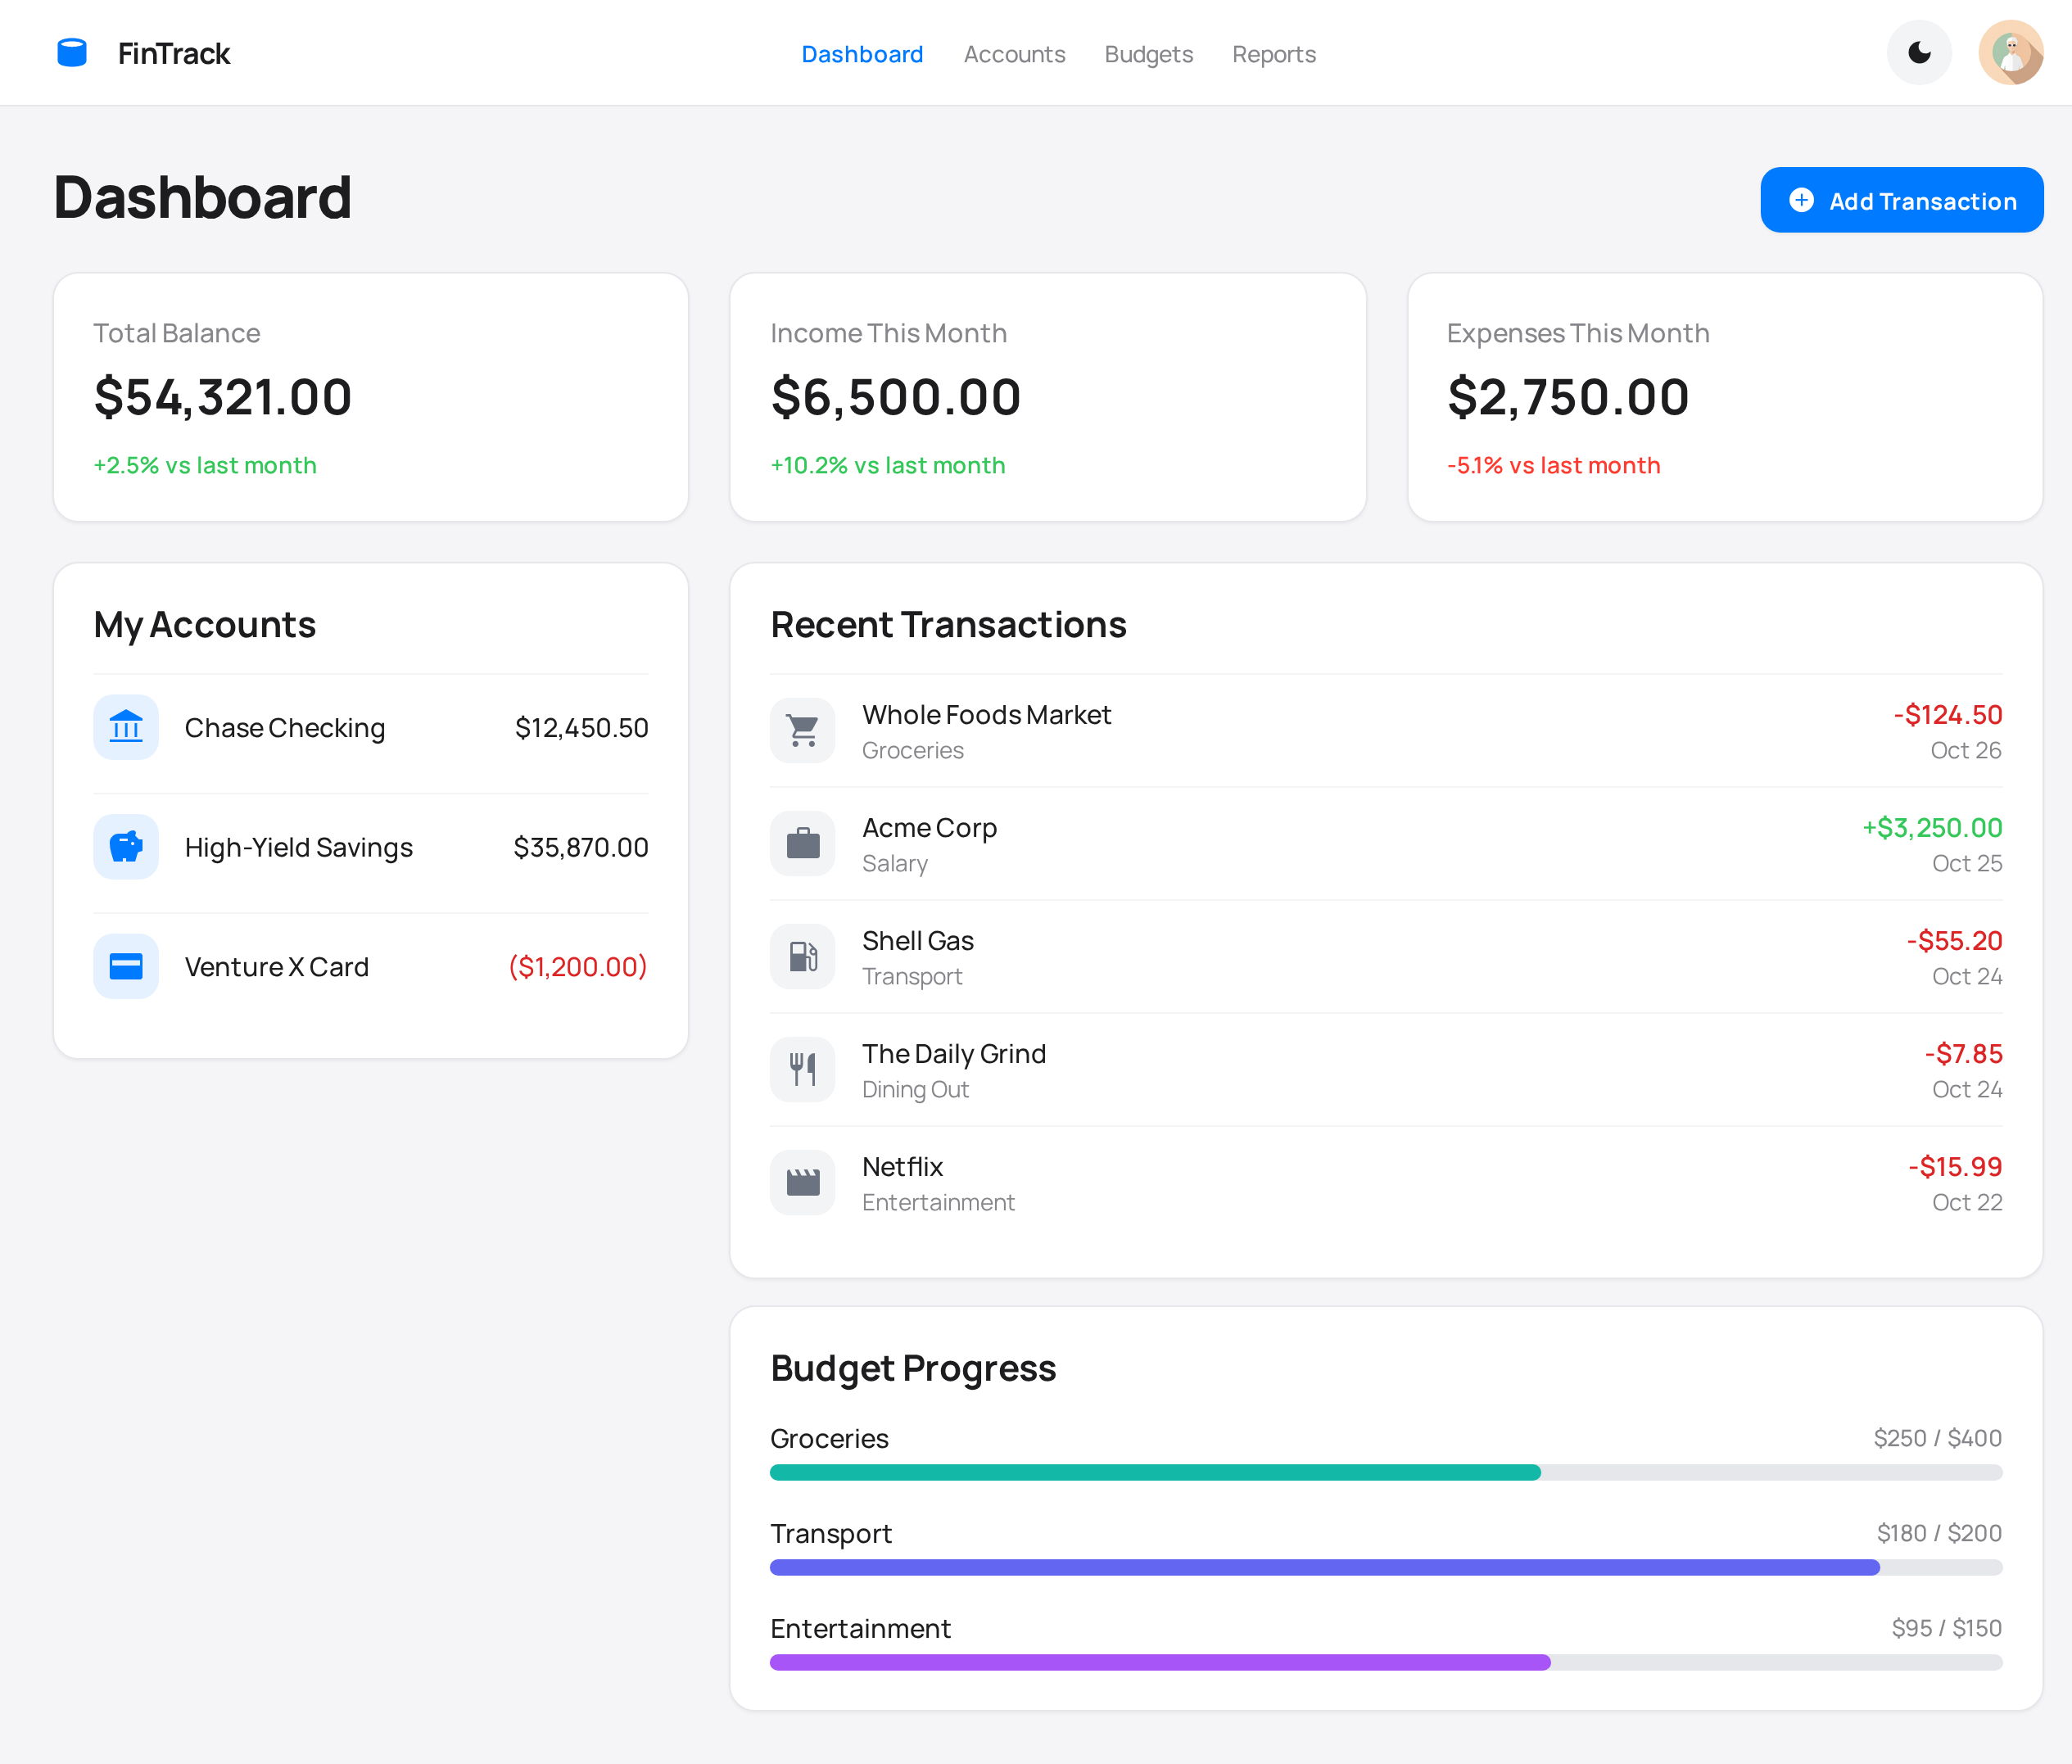This screenshot has height=1764, width=2072.
Task: Switch to the Accounts tab
Action: [1014, 54]
